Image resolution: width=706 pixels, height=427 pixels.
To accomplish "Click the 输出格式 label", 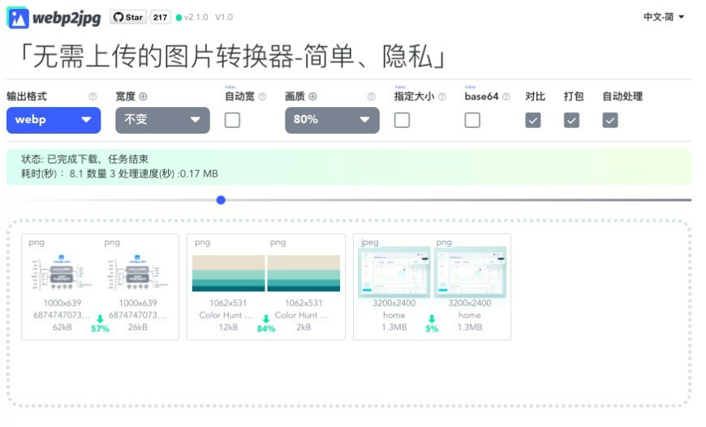I will click(27, 96).
